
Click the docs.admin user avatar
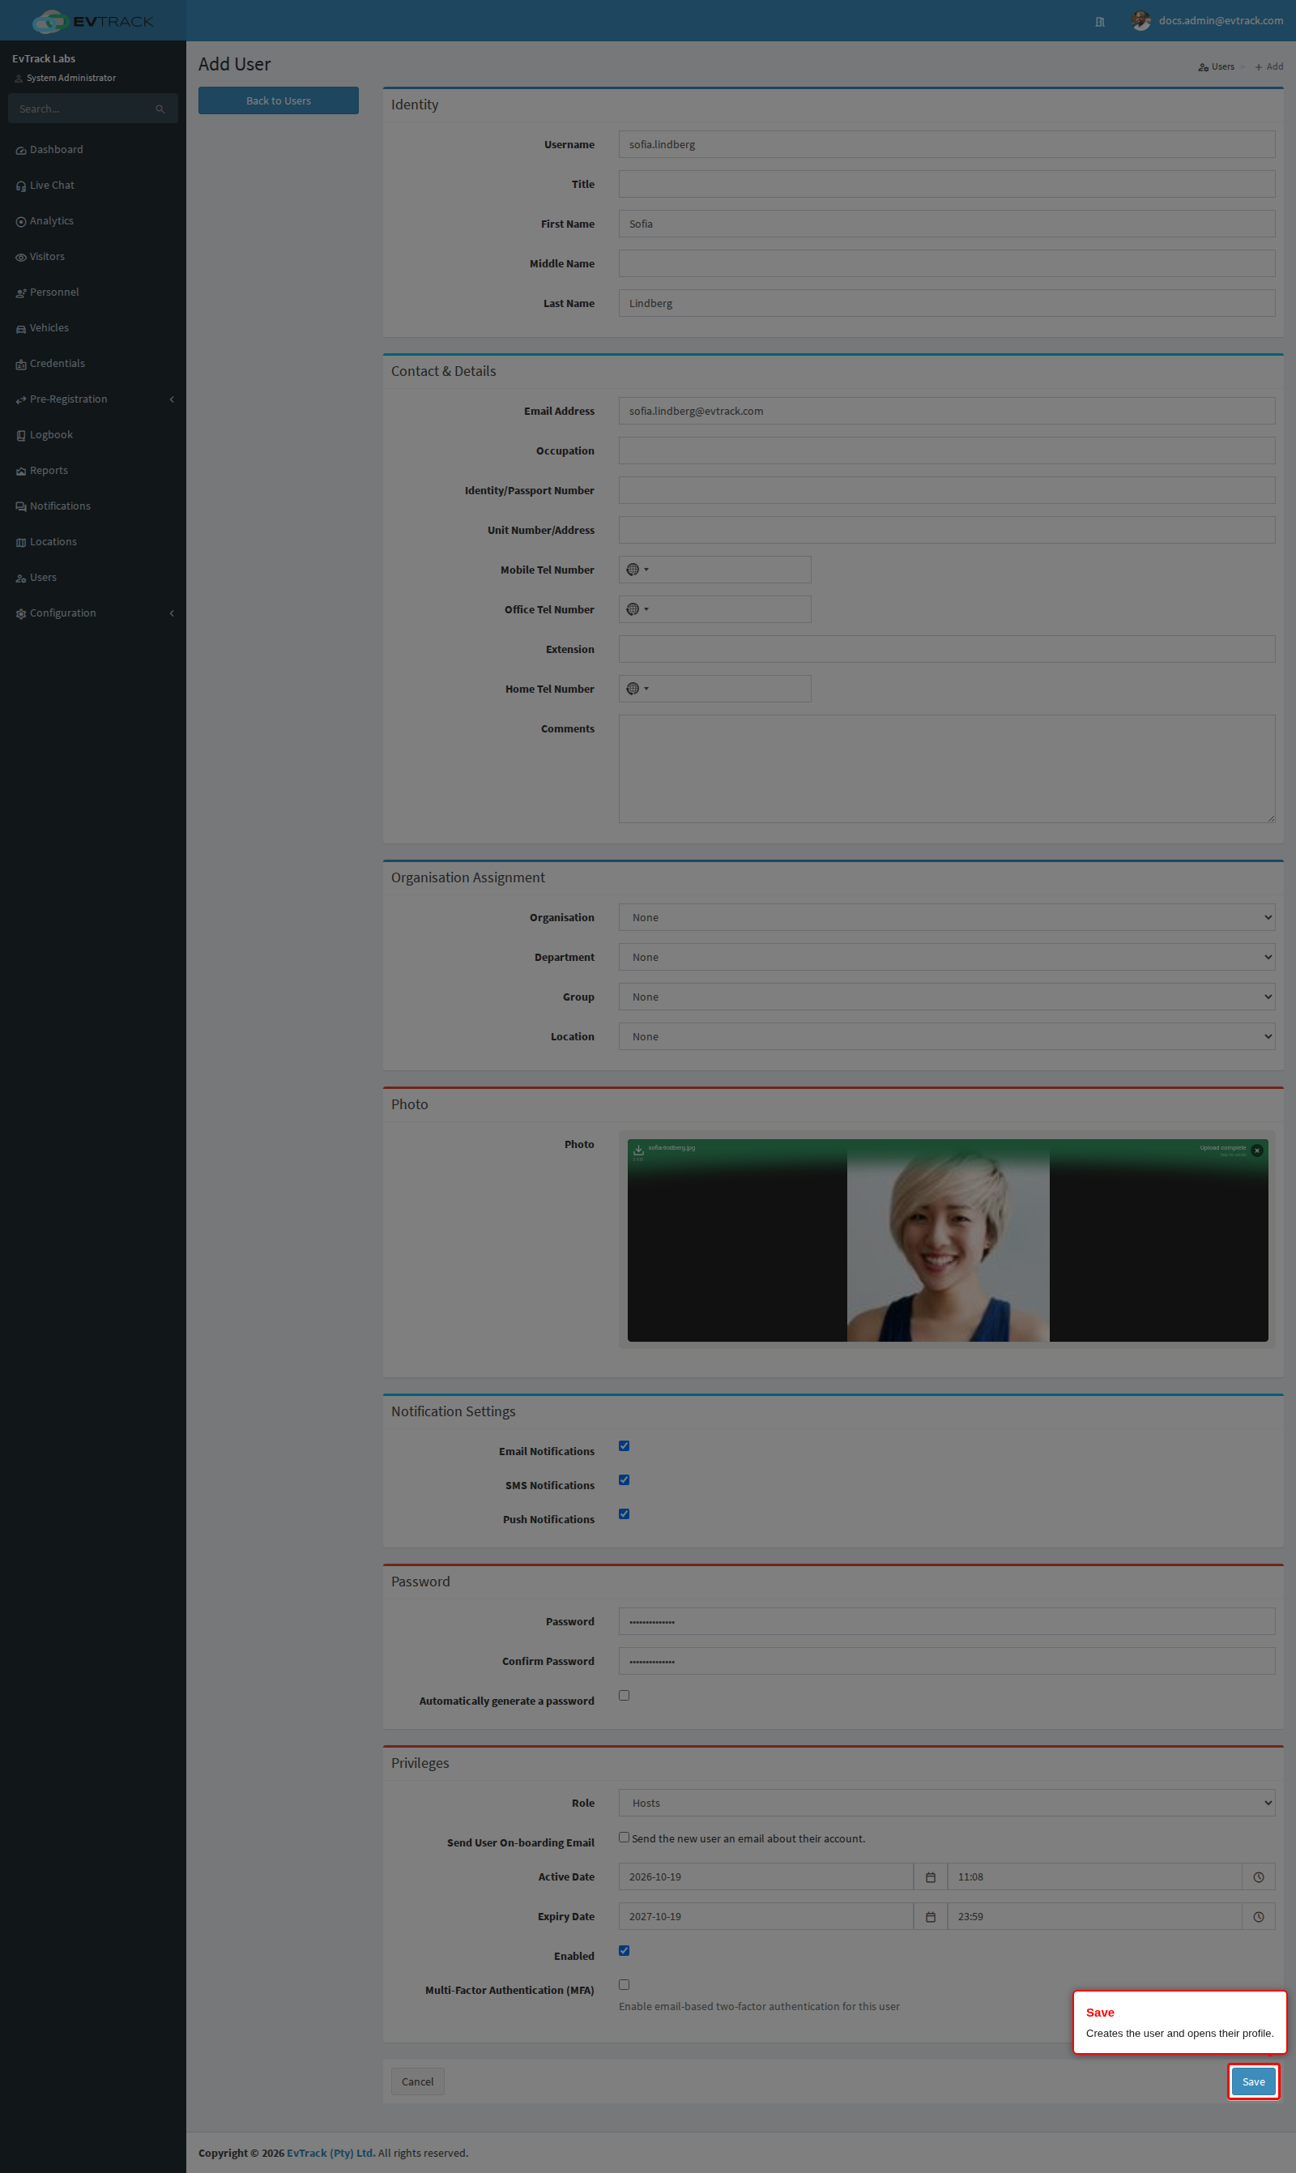[1140, 20]
